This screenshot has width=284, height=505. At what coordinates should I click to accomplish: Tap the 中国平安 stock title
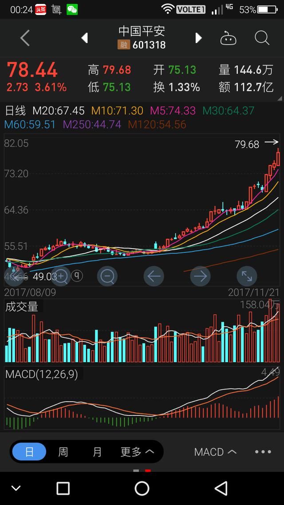[x=142, y=31]
